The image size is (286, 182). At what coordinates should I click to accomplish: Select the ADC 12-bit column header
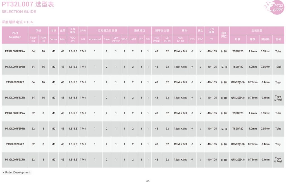[x=180, y=39]
